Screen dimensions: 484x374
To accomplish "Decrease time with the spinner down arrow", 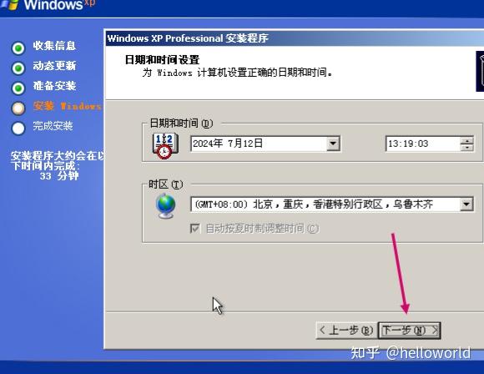I will click(x=466, y=147).
